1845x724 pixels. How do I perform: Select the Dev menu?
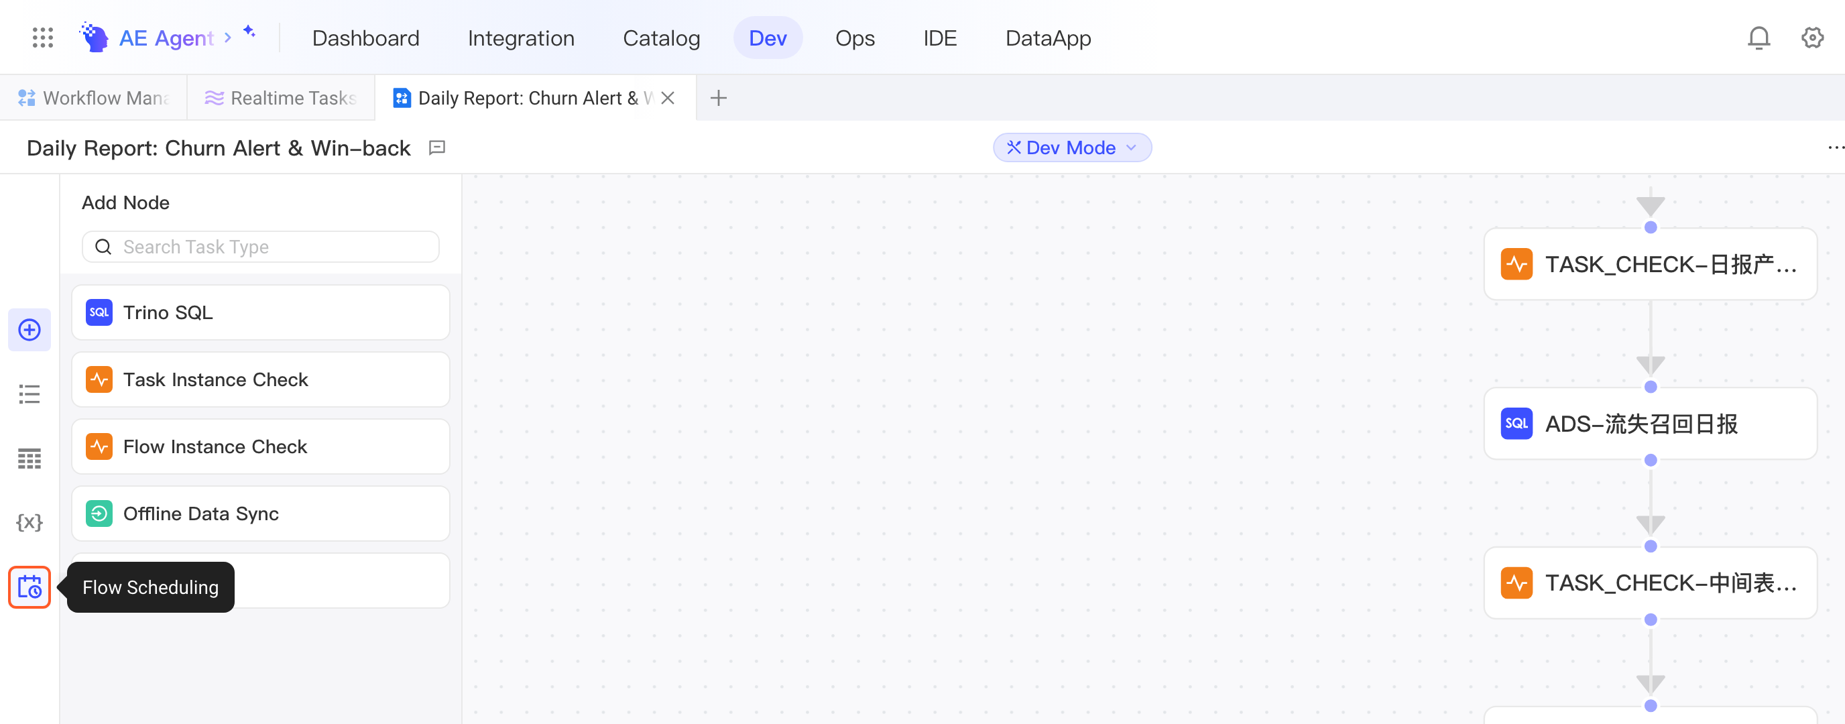767,38
